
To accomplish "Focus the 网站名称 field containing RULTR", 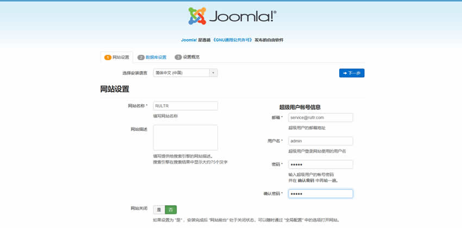I will tap(185, 106).
